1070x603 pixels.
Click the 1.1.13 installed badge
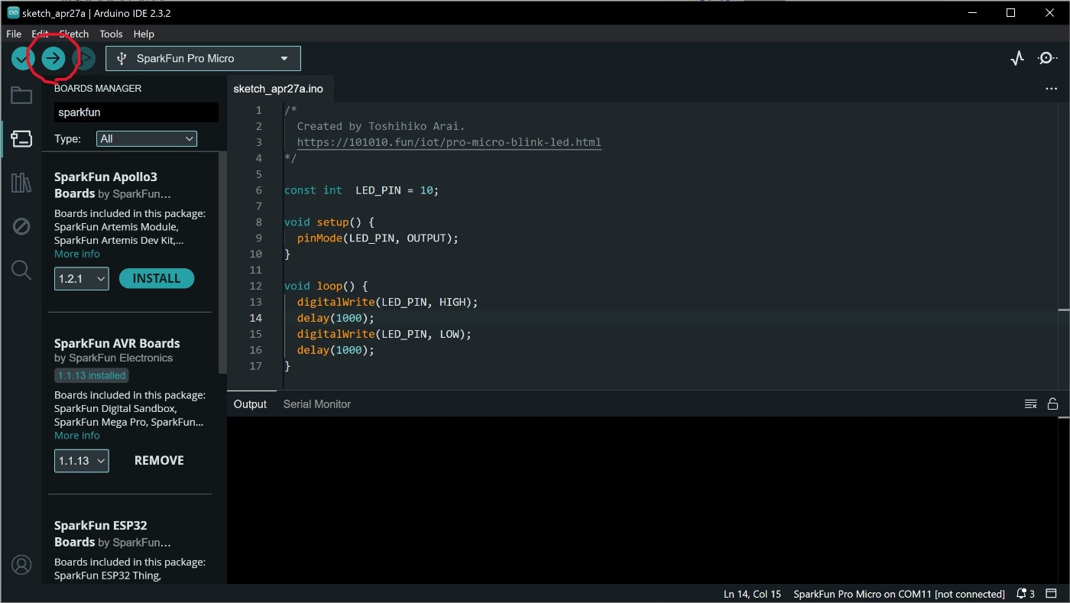coord(92,375)
